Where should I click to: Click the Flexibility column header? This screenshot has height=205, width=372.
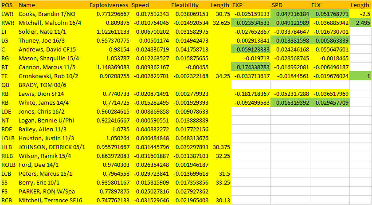(185, 5)
